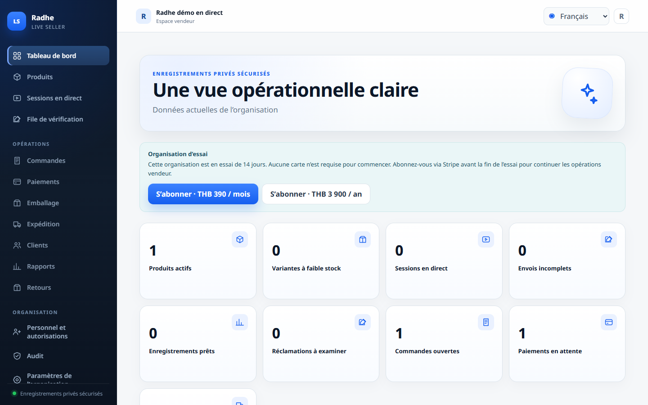Click the 'Envois incomplets' label
This screenshot has width=648, height=405.
coord(544,268)
